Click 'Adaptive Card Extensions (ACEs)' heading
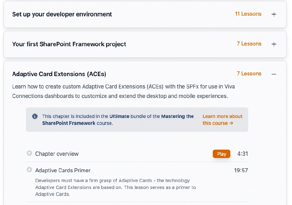Image resolution: width=292 pixels, height=205 pixels. (59, 74)
